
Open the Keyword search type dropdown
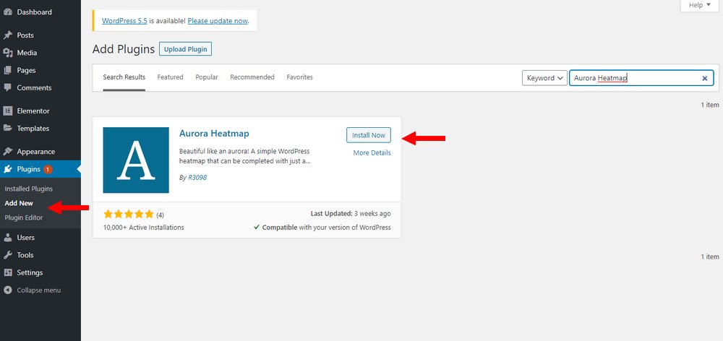click(x=544, y=78)
